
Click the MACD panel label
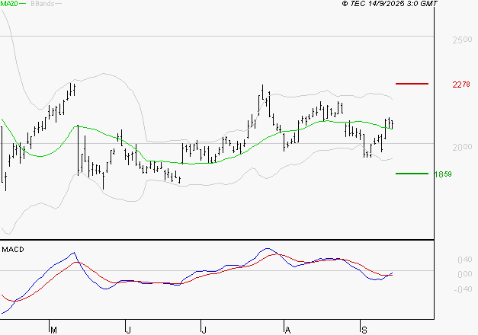tap(13, 250)
